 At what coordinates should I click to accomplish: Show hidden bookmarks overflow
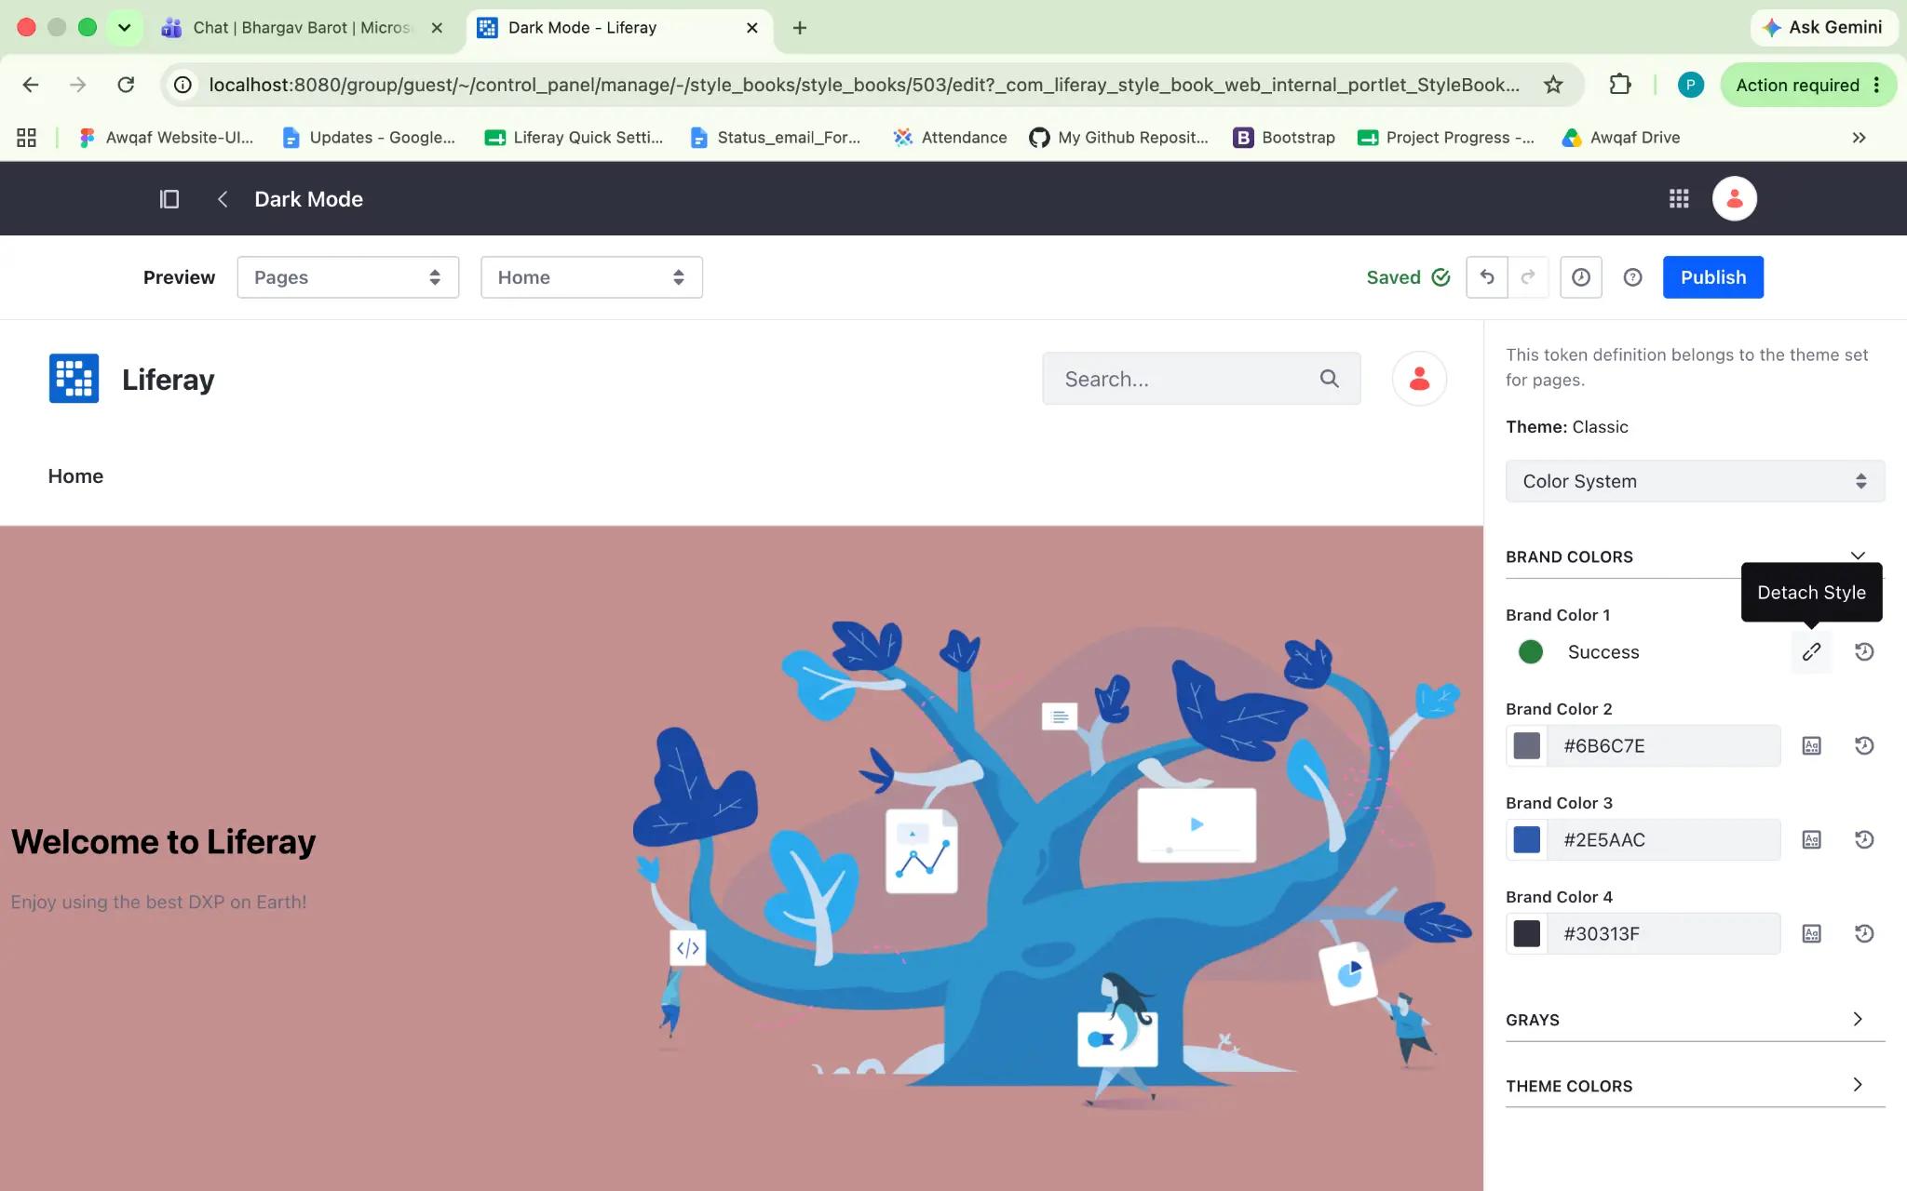(1859, 138)
